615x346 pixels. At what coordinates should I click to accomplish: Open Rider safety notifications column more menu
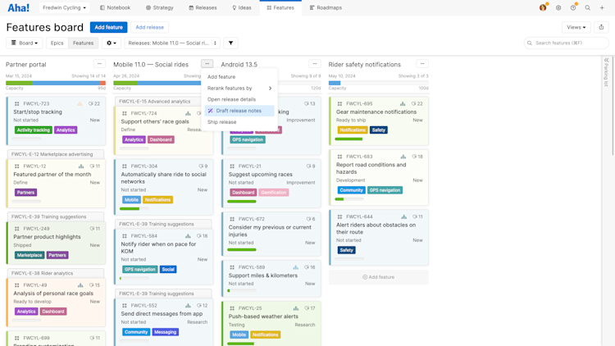click(422, 64)
